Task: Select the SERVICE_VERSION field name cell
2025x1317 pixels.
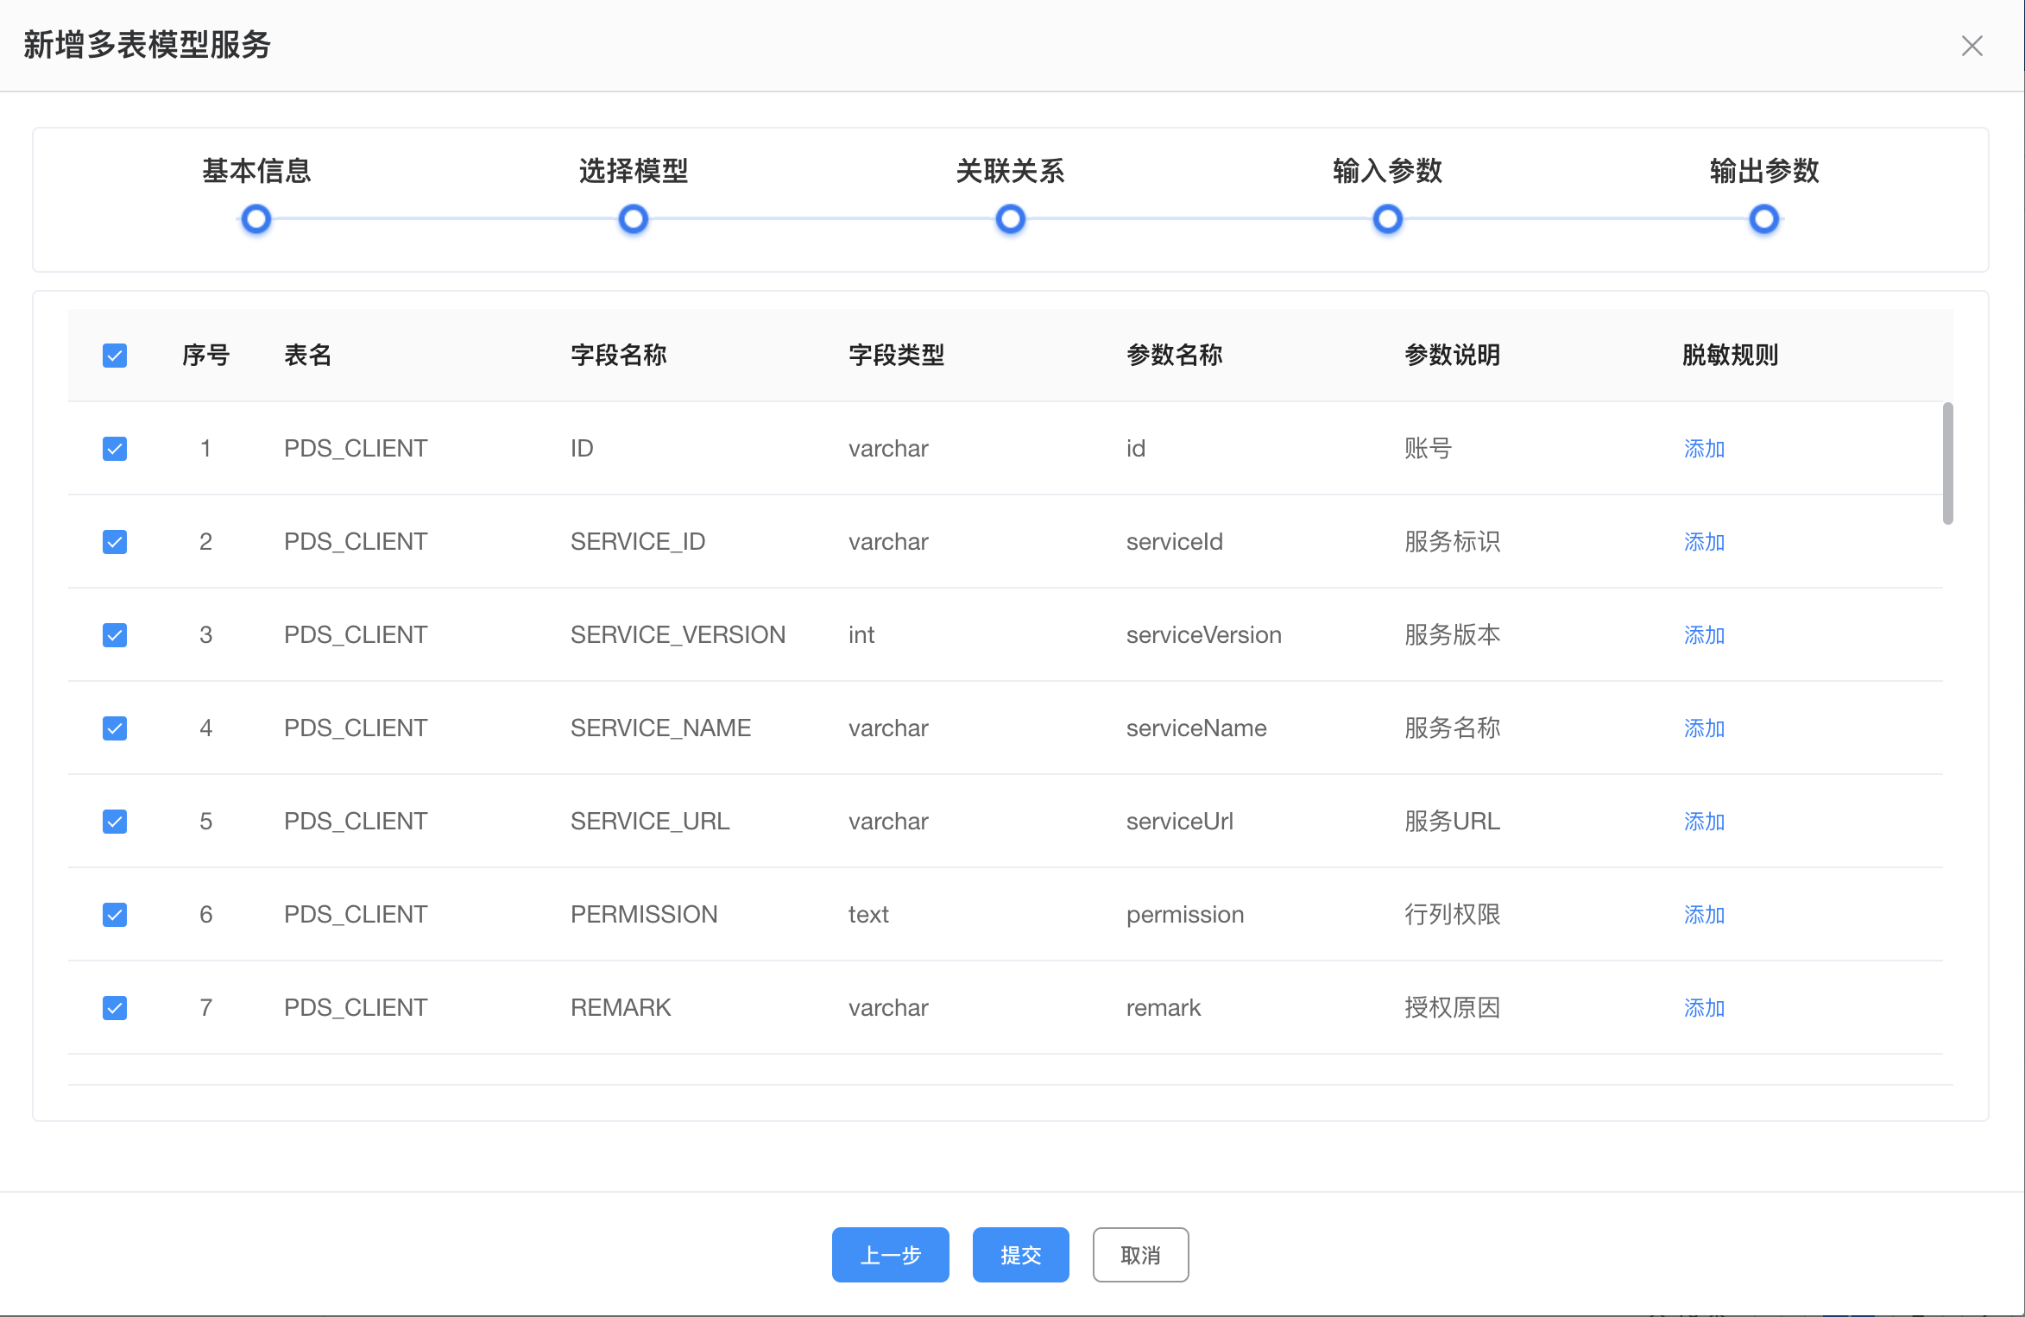Action: 678,635
